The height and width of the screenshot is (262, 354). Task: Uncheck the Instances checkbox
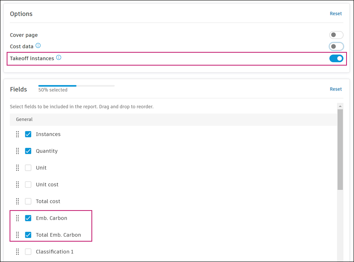[28, 134]
